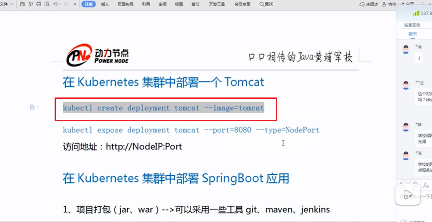Select the 开始 ribbon tab
This screenshot has width=432, height=222.
[89, 4]
